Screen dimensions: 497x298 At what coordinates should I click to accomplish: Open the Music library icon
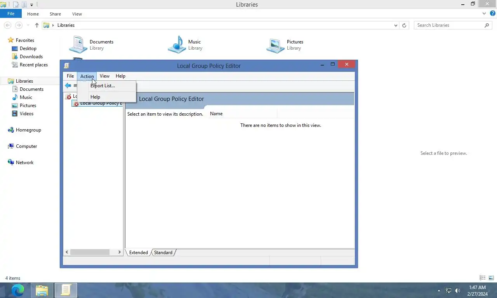click(177, 45)
